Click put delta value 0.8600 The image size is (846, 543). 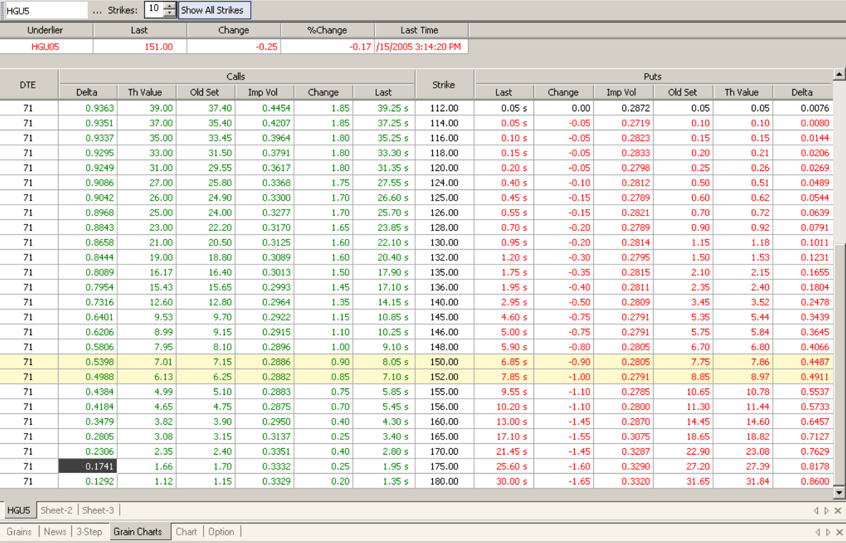802,481
